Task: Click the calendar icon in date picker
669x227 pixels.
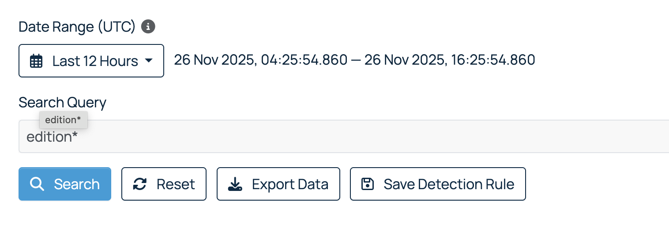Action: pyautogui.click(x=36, y=61)
